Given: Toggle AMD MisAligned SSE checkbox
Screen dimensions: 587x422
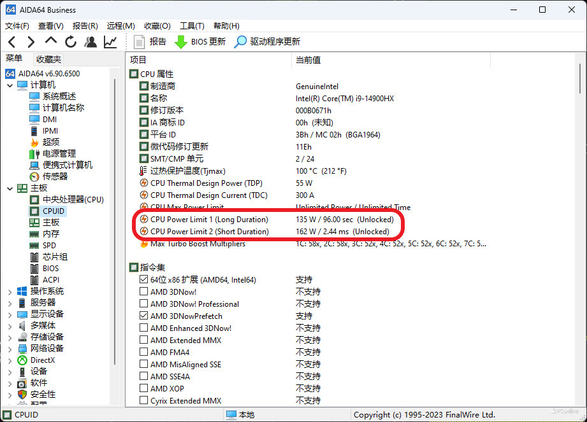Looking at the screenshot, I should pyautogui.click(x=143, y=363).
